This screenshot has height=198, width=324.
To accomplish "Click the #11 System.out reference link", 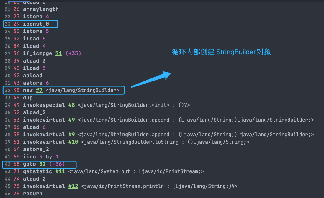I will [x=60, y=171].
